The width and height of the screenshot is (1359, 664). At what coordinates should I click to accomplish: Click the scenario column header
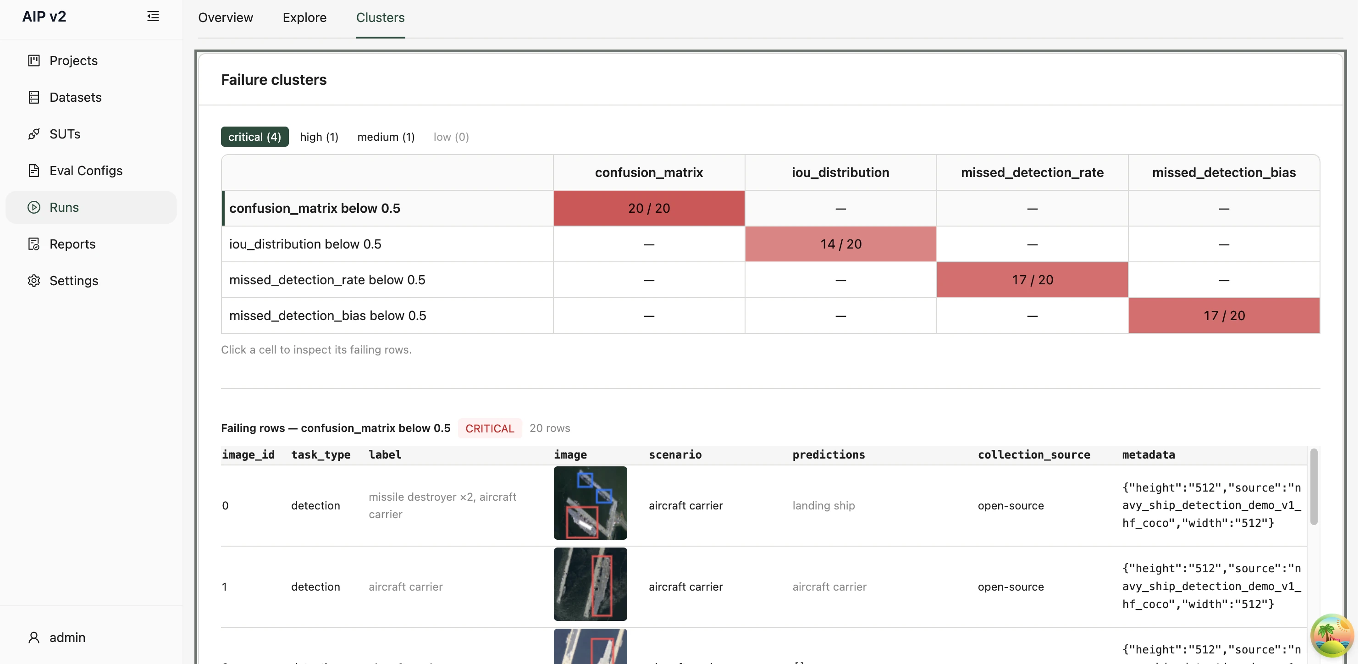[x=675, y=455]
